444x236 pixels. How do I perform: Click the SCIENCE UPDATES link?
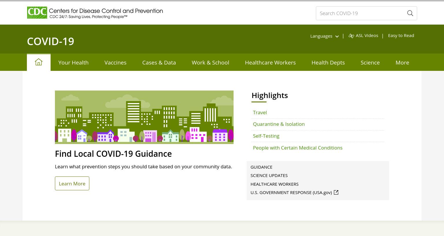pos(269,176)
